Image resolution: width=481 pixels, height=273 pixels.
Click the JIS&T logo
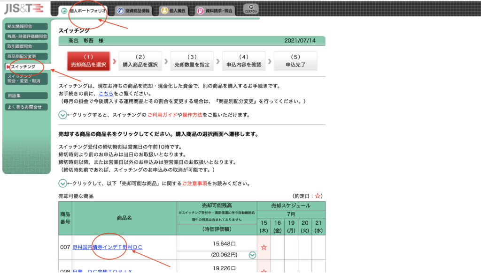coord(23,9)
